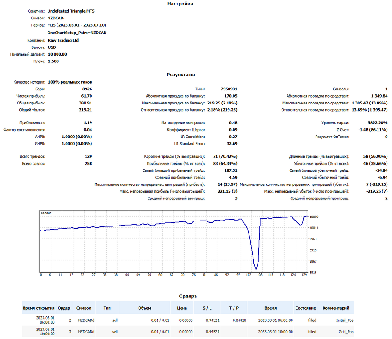The height and width of the screenshot is (339, 392).
Task: Click profit trades value 83 (64.34%)
Action: pyautogui.click(x=225, y=164)
